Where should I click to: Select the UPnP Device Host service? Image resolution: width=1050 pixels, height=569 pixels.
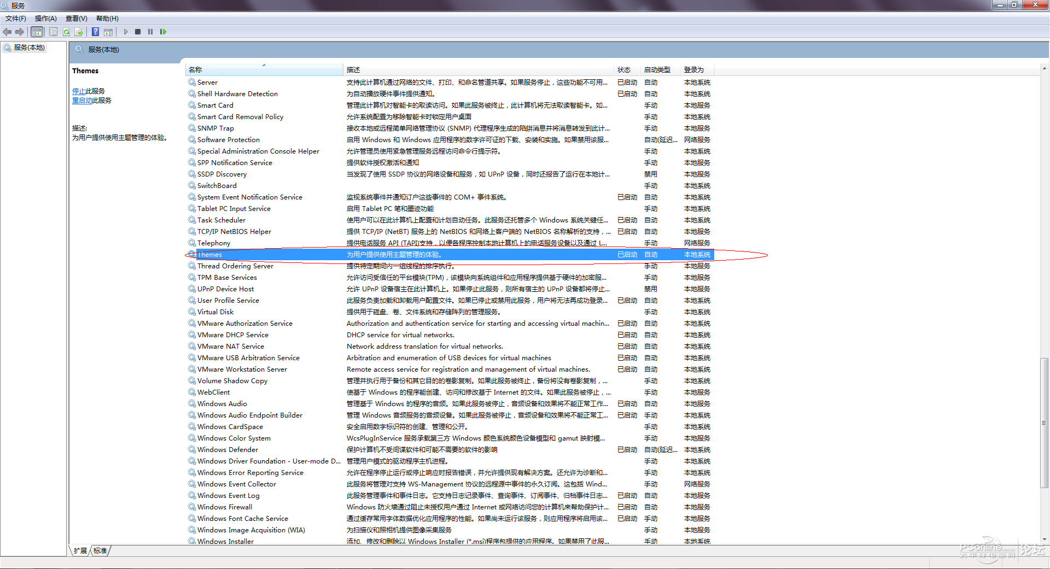click(450, 289)
